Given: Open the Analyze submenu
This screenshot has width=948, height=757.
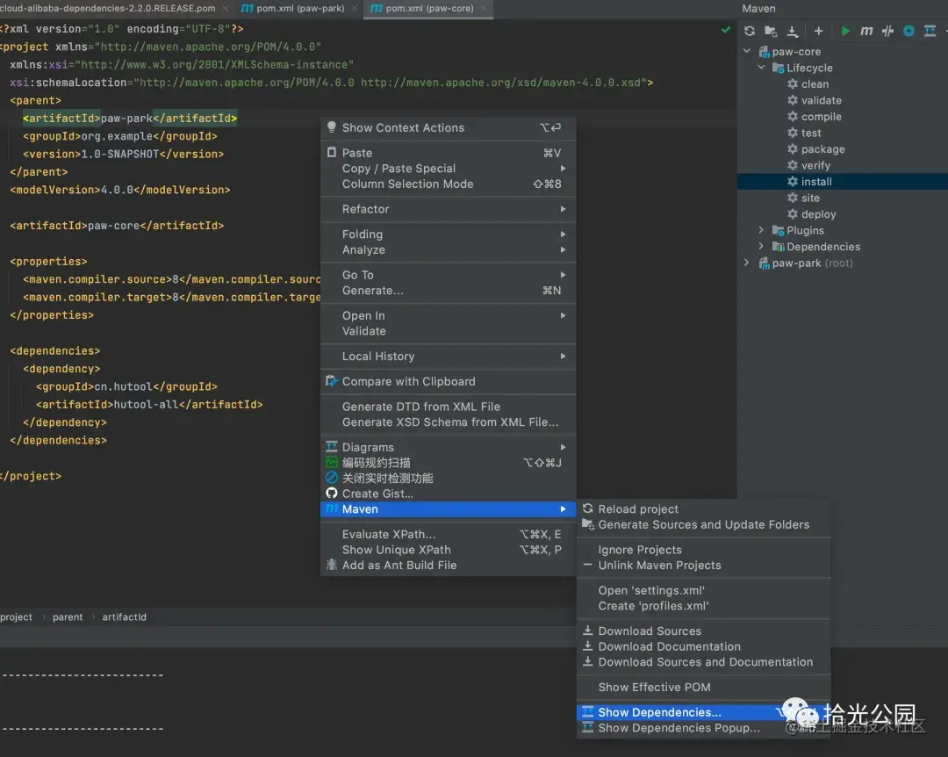Looking at the screenshot, I should (x=448, y=250).
